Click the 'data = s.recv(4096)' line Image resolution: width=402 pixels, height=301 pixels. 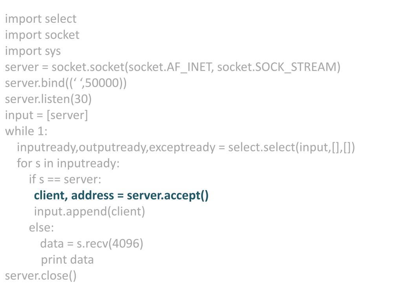click(91, 244)
